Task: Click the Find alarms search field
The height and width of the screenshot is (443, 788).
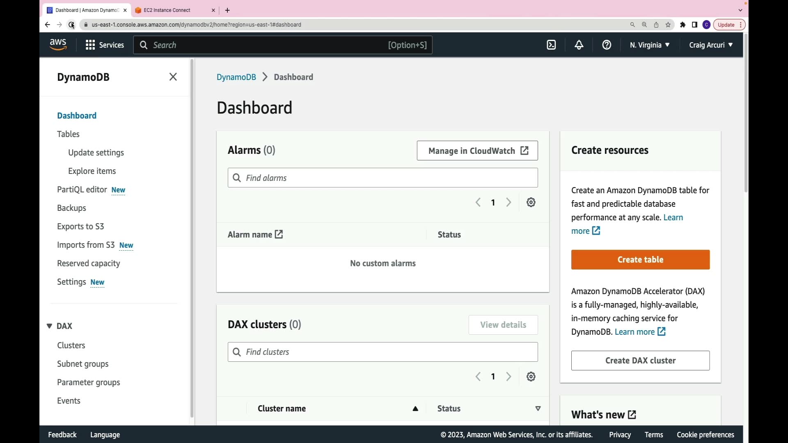Action: pyautogui.click(x=383, y=178)
